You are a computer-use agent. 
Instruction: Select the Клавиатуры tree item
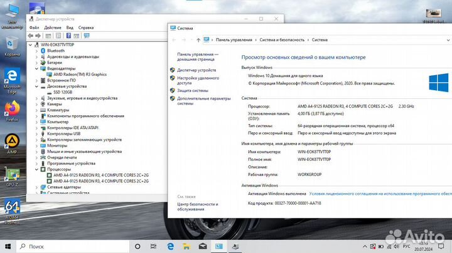(x=58, y=110)
